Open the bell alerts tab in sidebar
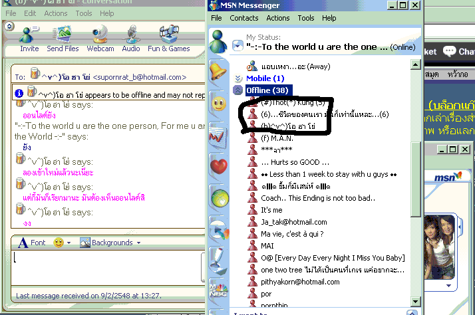 tap(218, 71)
